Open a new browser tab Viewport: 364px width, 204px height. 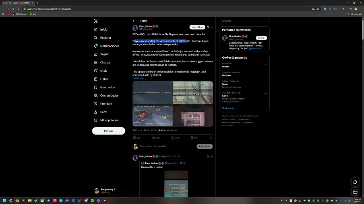click(37, 3)
